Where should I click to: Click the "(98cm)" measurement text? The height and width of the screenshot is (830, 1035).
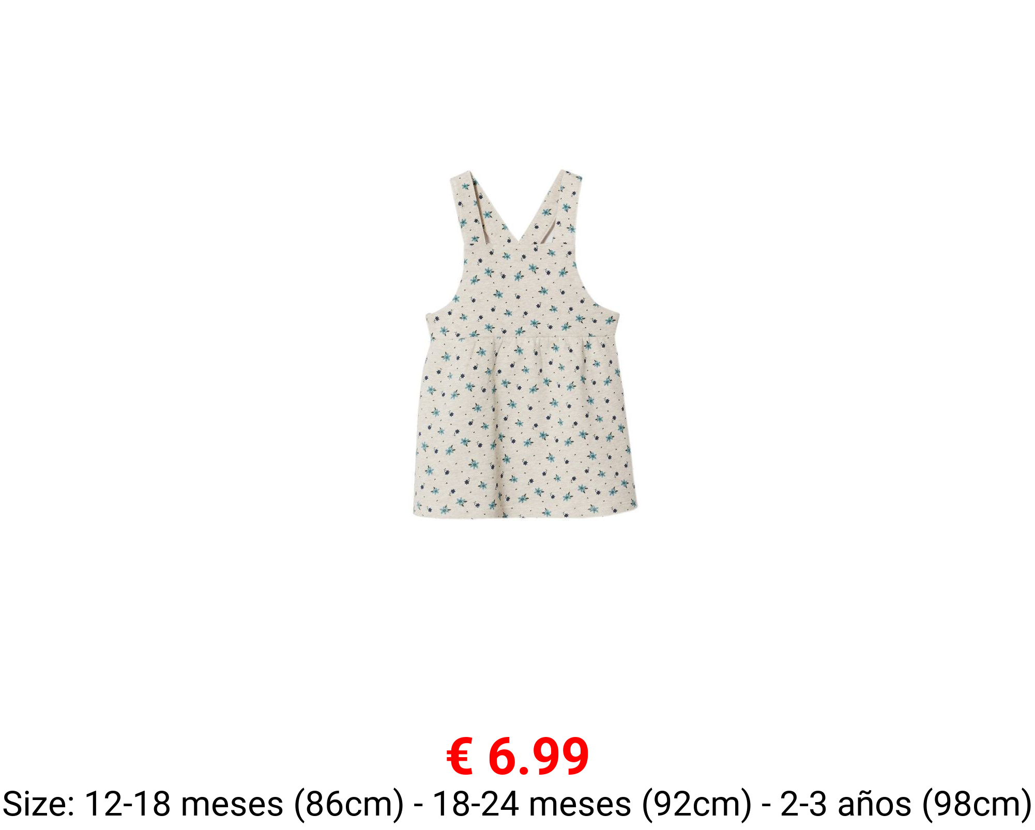(977, 805)
